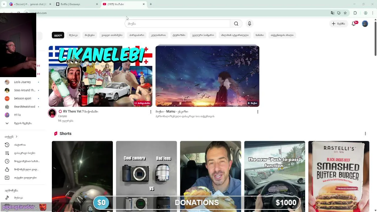Click the YouTube search magnifier button

[236, 24]
